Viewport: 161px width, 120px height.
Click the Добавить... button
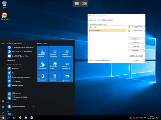(x=136, y=39)
